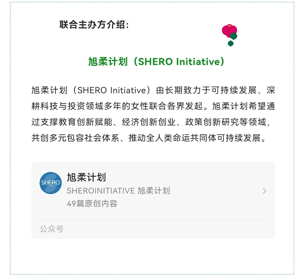Click the 49篇原创内容 count text
Viewport: 304px width, 276px height.
point(92,204)
